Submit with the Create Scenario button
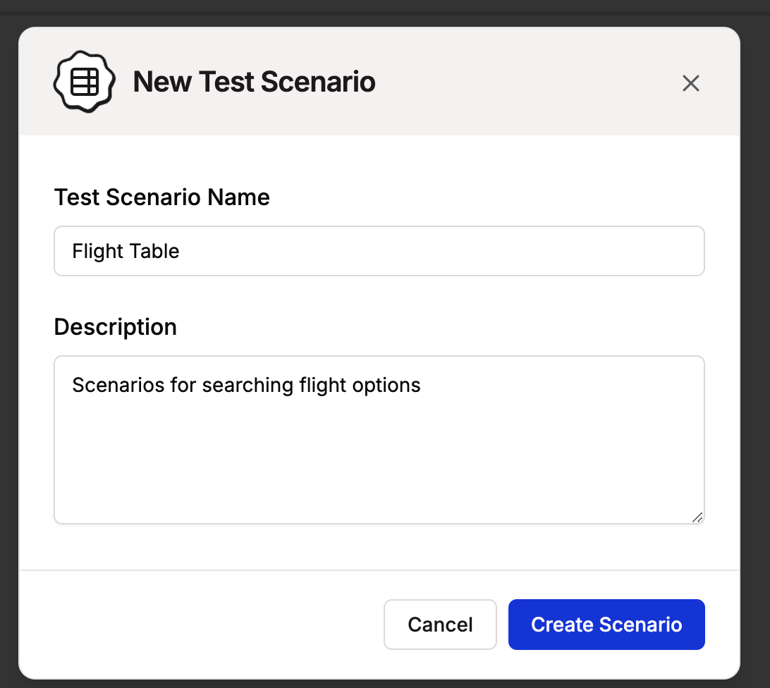 click(606, 625)
